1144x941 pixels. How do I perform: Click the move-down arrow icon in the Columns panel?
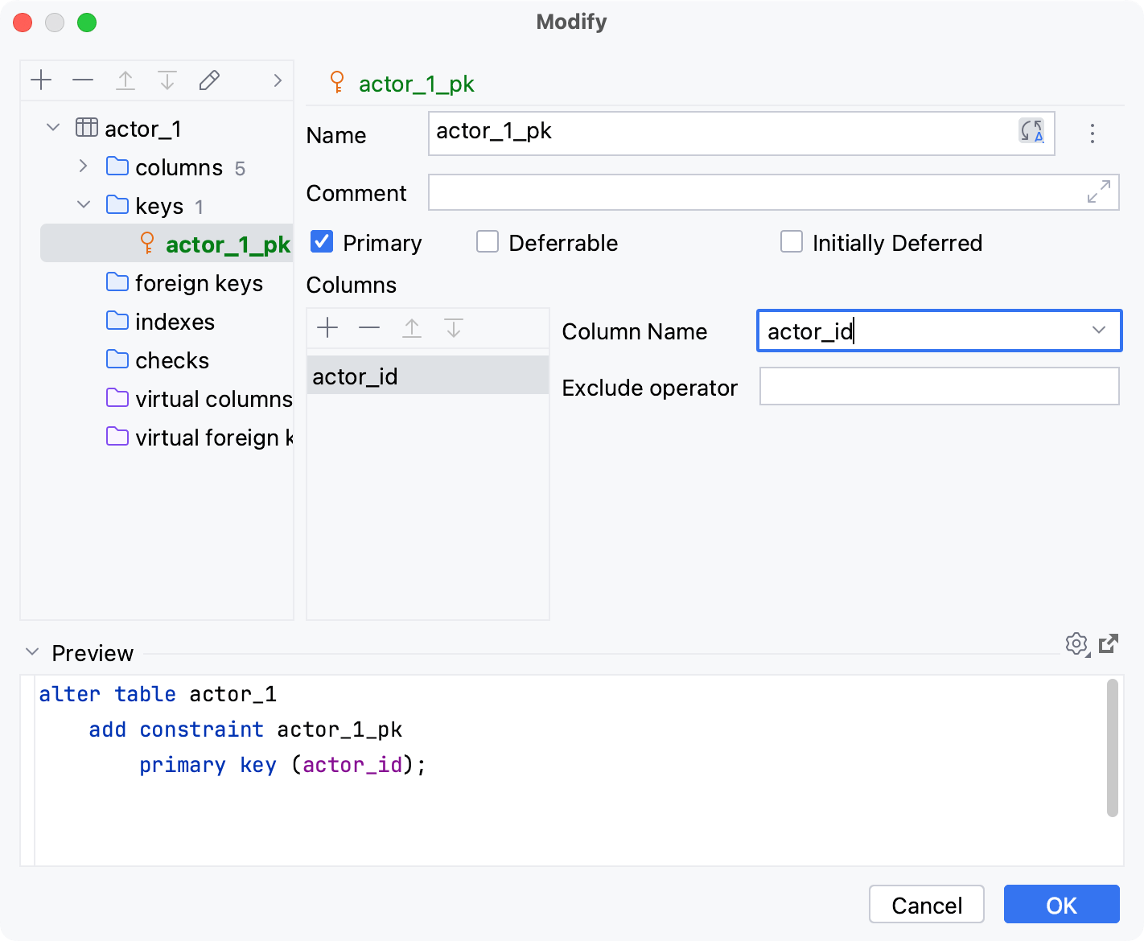(x=454, y=328)
